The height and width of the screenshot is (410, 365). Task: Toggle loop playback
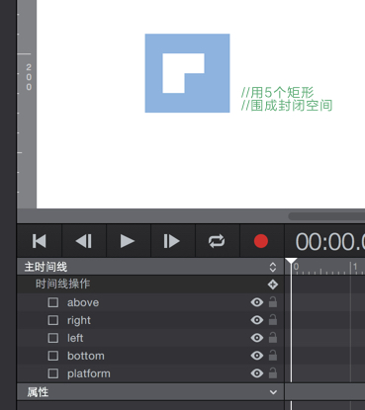pos(217,241)
